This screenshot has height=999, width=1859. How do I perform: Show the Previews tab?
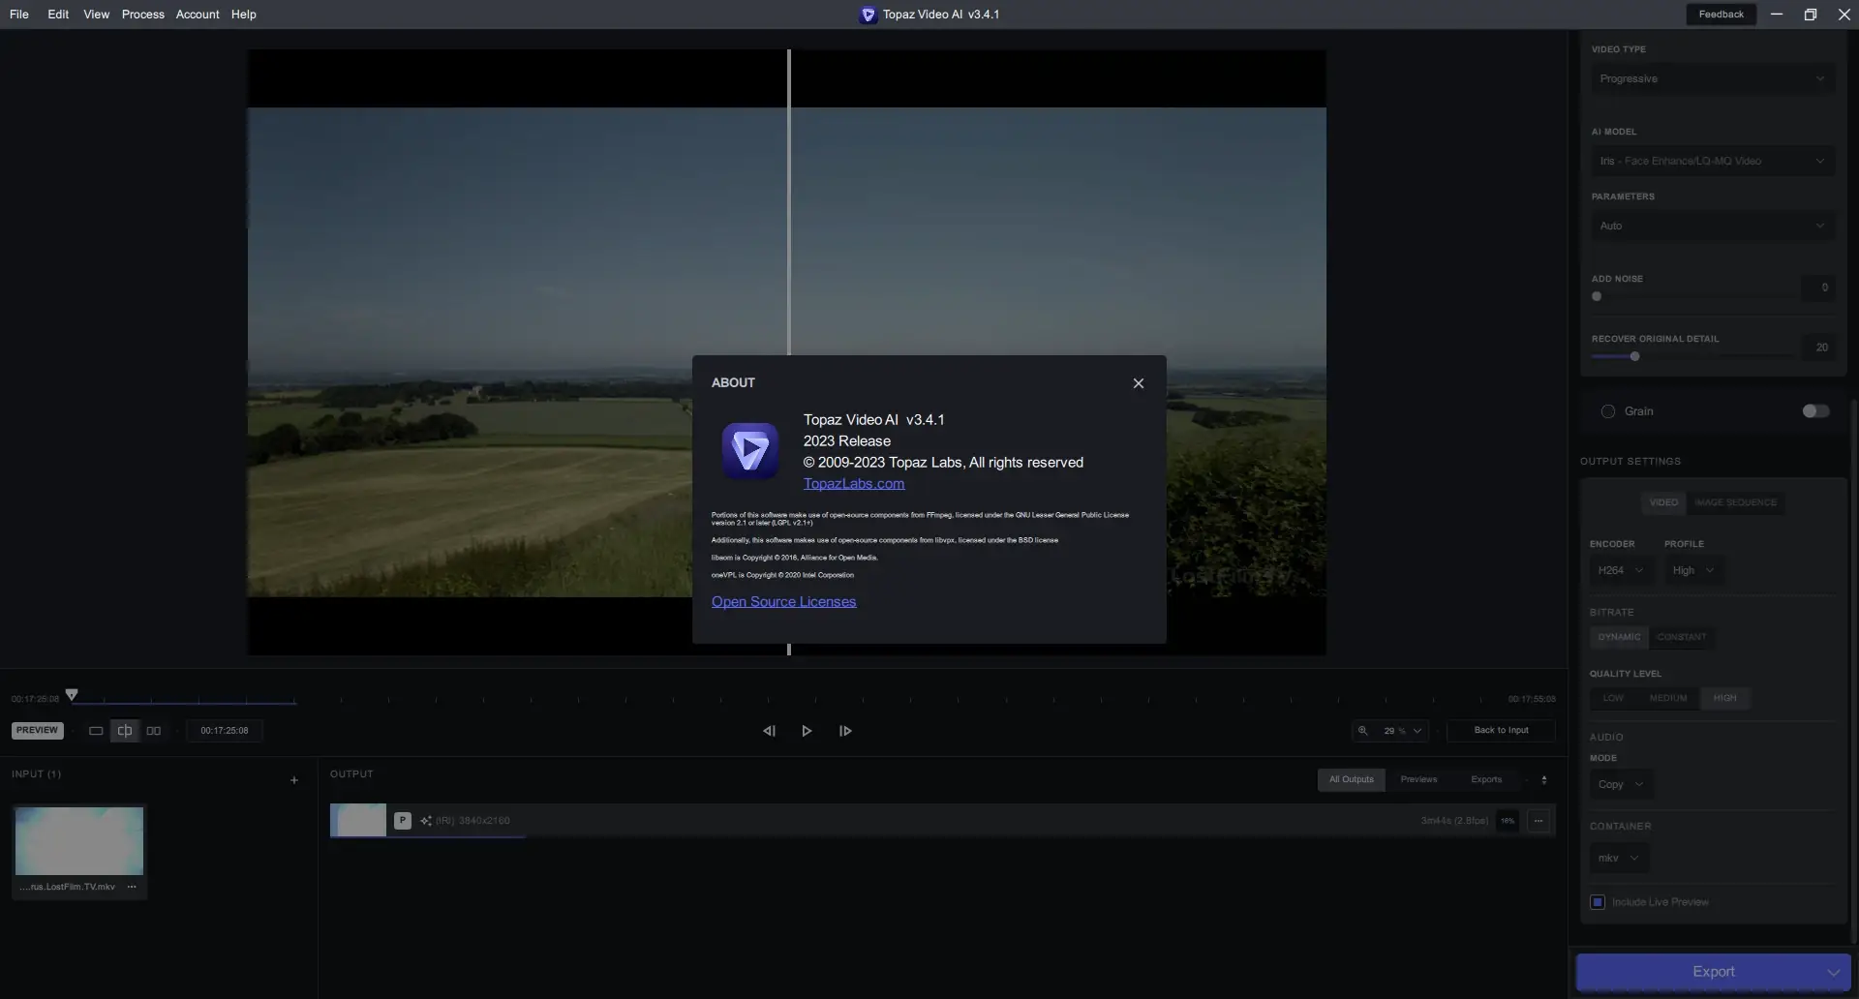tap(1418, 780)
